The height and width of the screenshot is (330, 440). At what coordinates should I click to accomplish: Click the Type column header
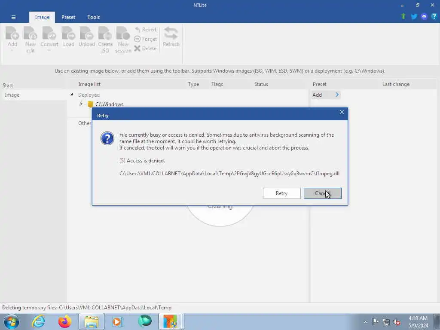(193, 84)
